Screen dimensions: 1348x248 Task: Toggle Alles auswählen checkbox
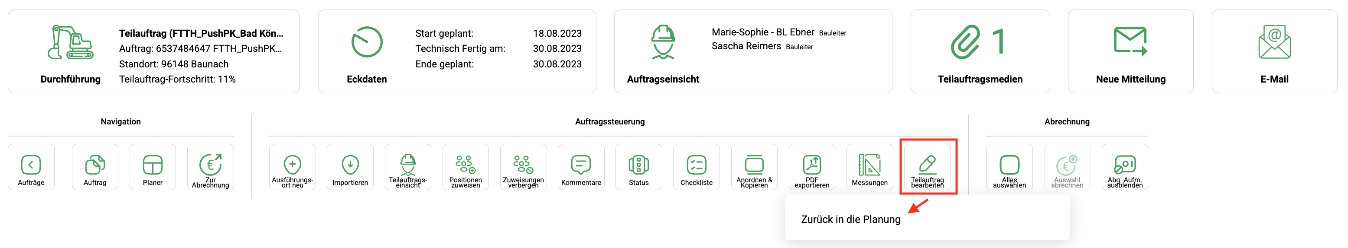coord(1009,165)
